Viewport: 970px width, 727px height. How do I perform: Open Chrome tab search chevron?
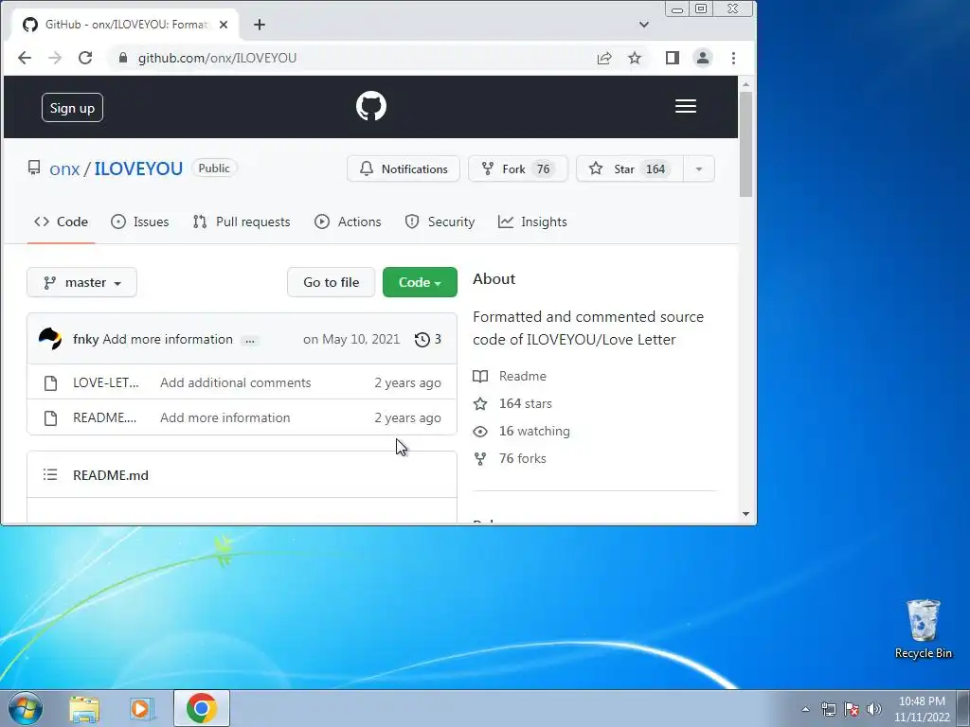pyautogui.click(x=644, y=25)
